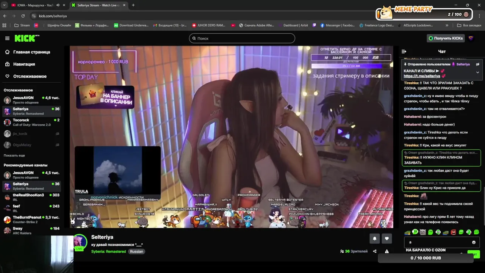
Task: Open the AEScripts Lockdown bookmark
Action: pyautogui.click(x=416, y=25)
